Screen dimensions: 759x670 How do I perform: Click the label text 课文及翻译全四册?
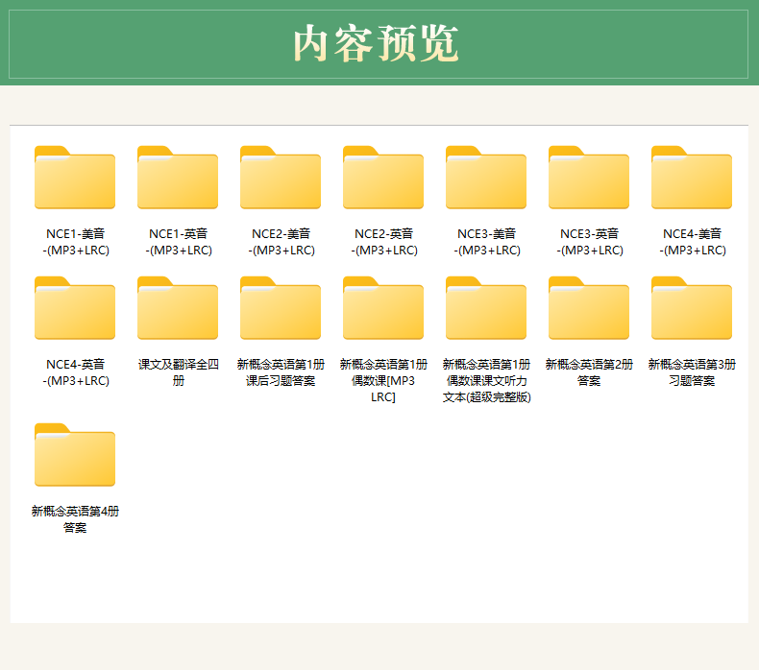tap(178, 372)
